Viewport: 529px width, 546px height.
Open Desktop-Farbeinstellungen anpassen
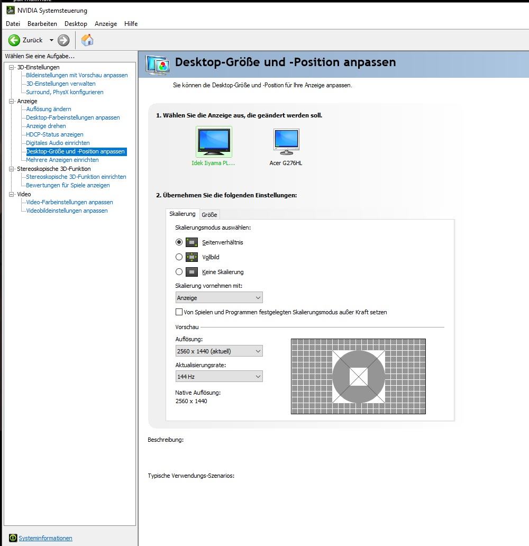coord(73,117)
